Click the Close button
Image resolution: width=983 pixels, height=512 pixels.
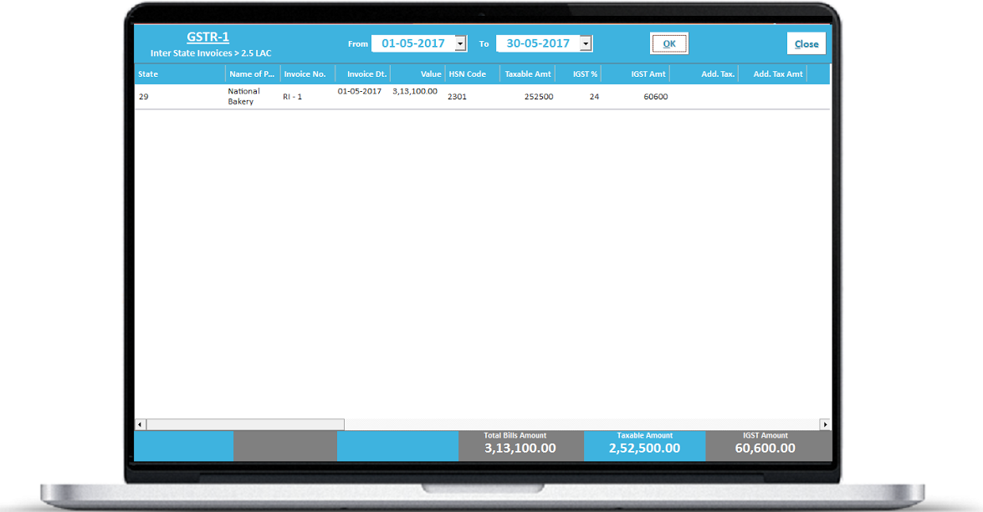(x=806, y=43)
